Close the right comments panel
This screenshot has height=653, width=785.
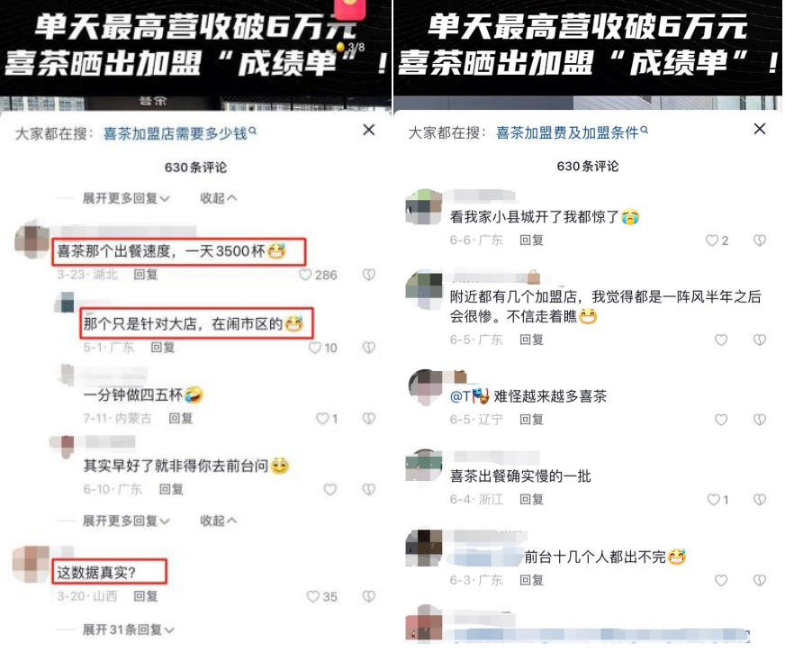(760, 129)
